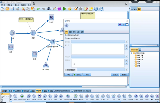Switch to the 模型 tab in Drug dialog
Screen dimensions: 160x103
[70, 32]
